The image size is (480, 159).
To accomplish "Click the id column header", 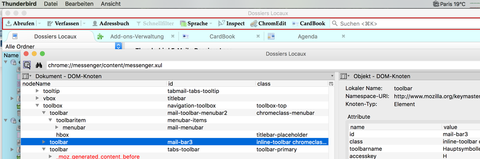I will [211, 84].
